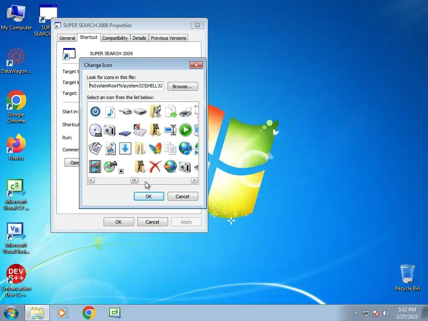Choose the disconnected drive with red X icon
This screenshot has width=428, height=321.
[x=140, y=130]
